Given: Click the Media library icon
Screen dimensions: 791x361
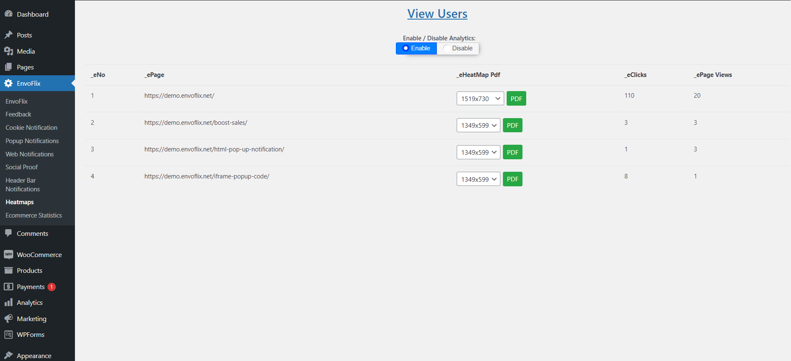Looking at the screenshot, I should 8,51.
